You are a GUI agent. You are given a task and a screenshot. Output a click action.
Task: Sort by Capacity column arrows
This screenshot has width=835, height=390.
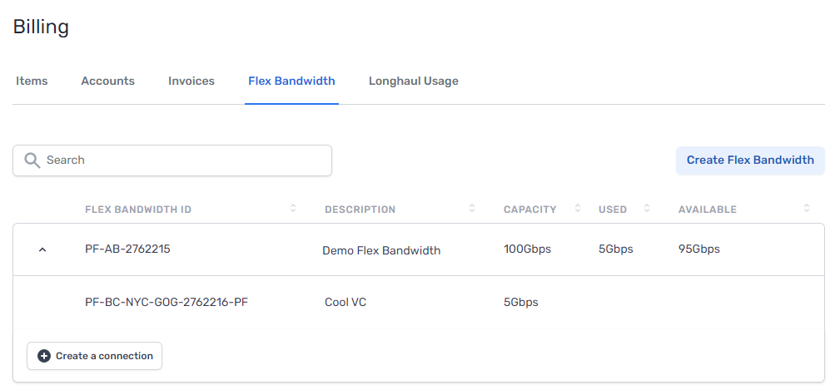578,209
